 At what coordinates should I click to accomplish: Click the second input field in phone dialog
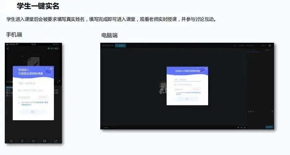tap(33, 90)
